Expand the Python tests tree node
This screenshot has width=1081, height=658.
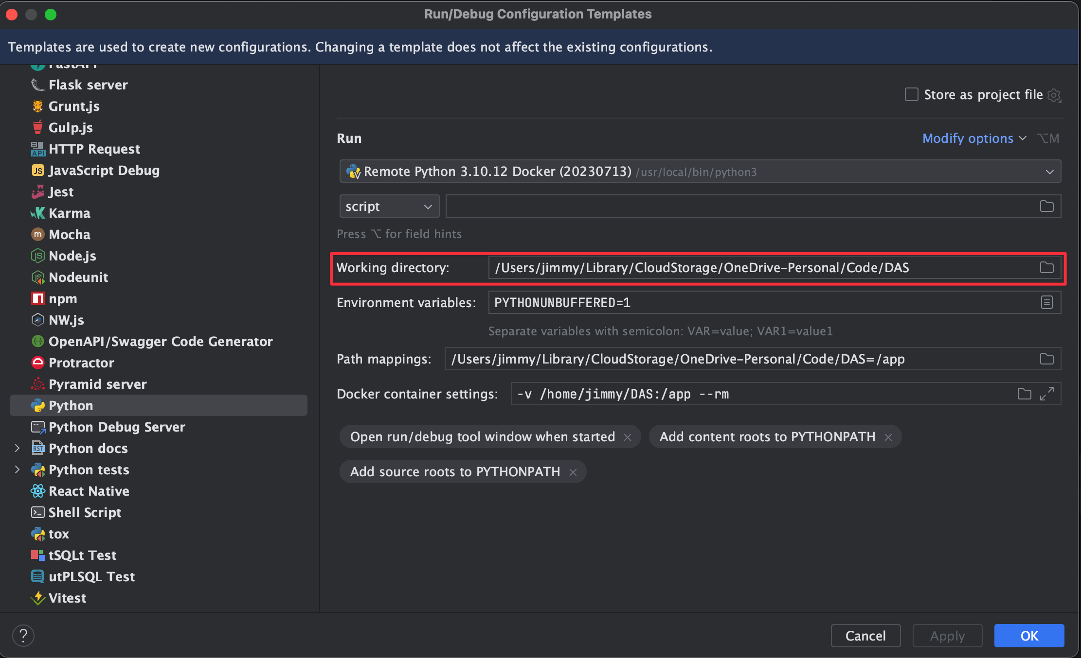pos(18,469)
